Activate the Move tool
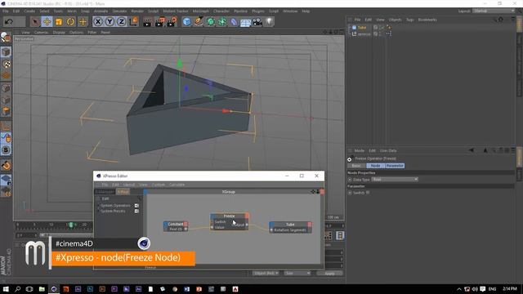523x294 pixels. click(x=47, y=22)
